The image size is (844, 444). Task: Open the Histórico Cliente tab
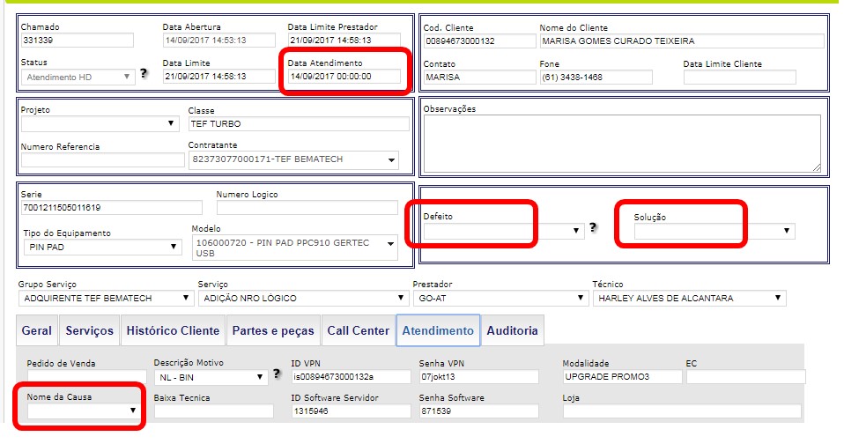tap(173, 330)
